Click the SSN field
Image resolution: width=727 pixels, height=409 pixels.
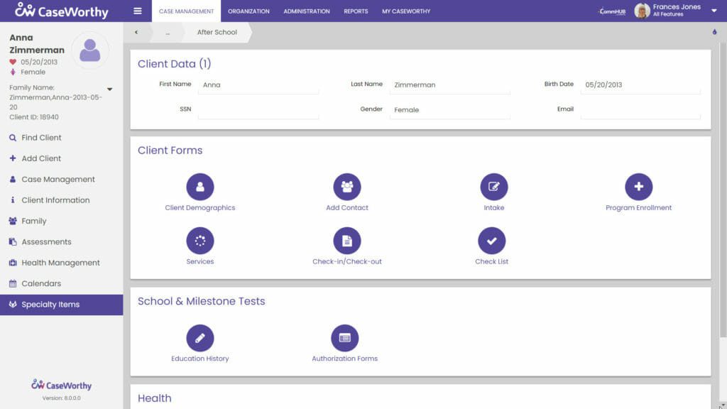click(258, 110)
